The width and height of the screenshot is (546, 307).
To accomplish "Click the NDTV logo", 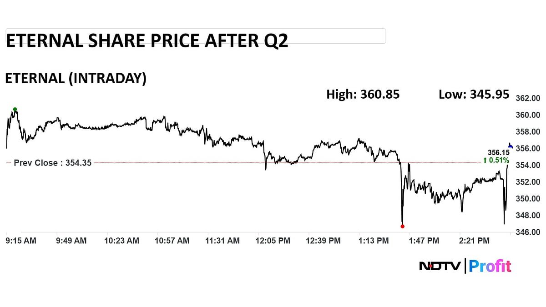I will point(440,266).
